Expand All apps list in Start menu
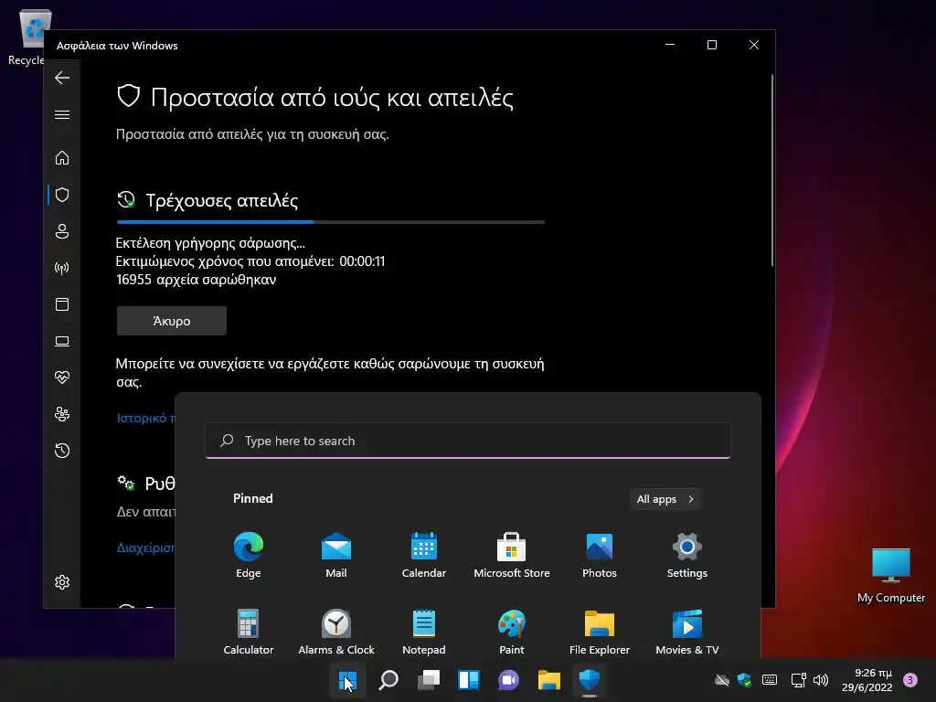Image resolution: width=936 pixels, height=702 pixels. click(665, 499)
